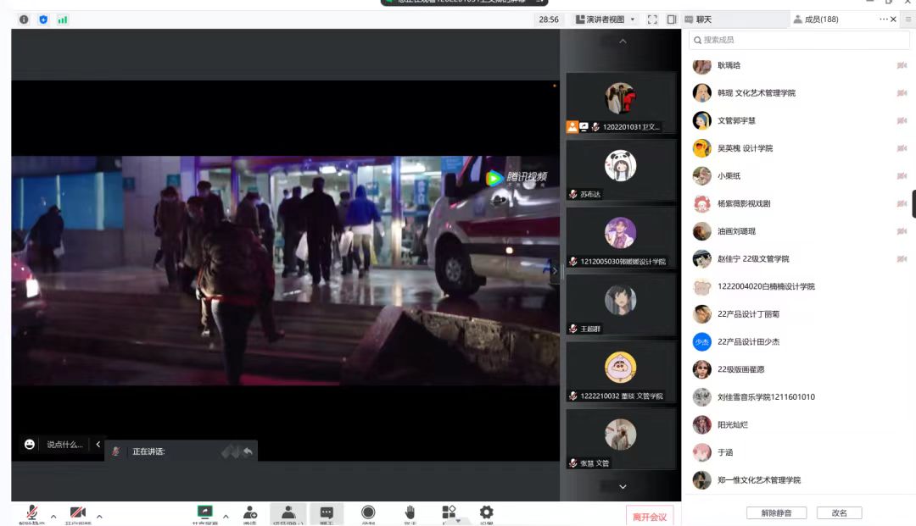Click the 离开会议 leave meeting button
916x526 pixels.
point(650,517)
